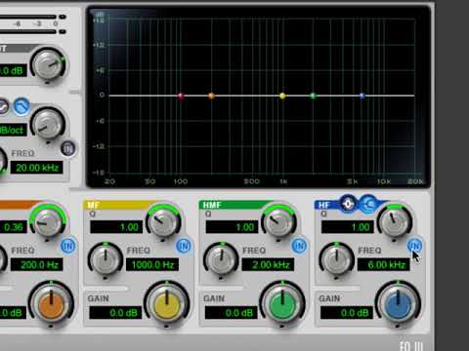Viewport: 469px width, 351px height.
Task: Click the yellow MF point on the EQ graph
Action: (282, 96)
